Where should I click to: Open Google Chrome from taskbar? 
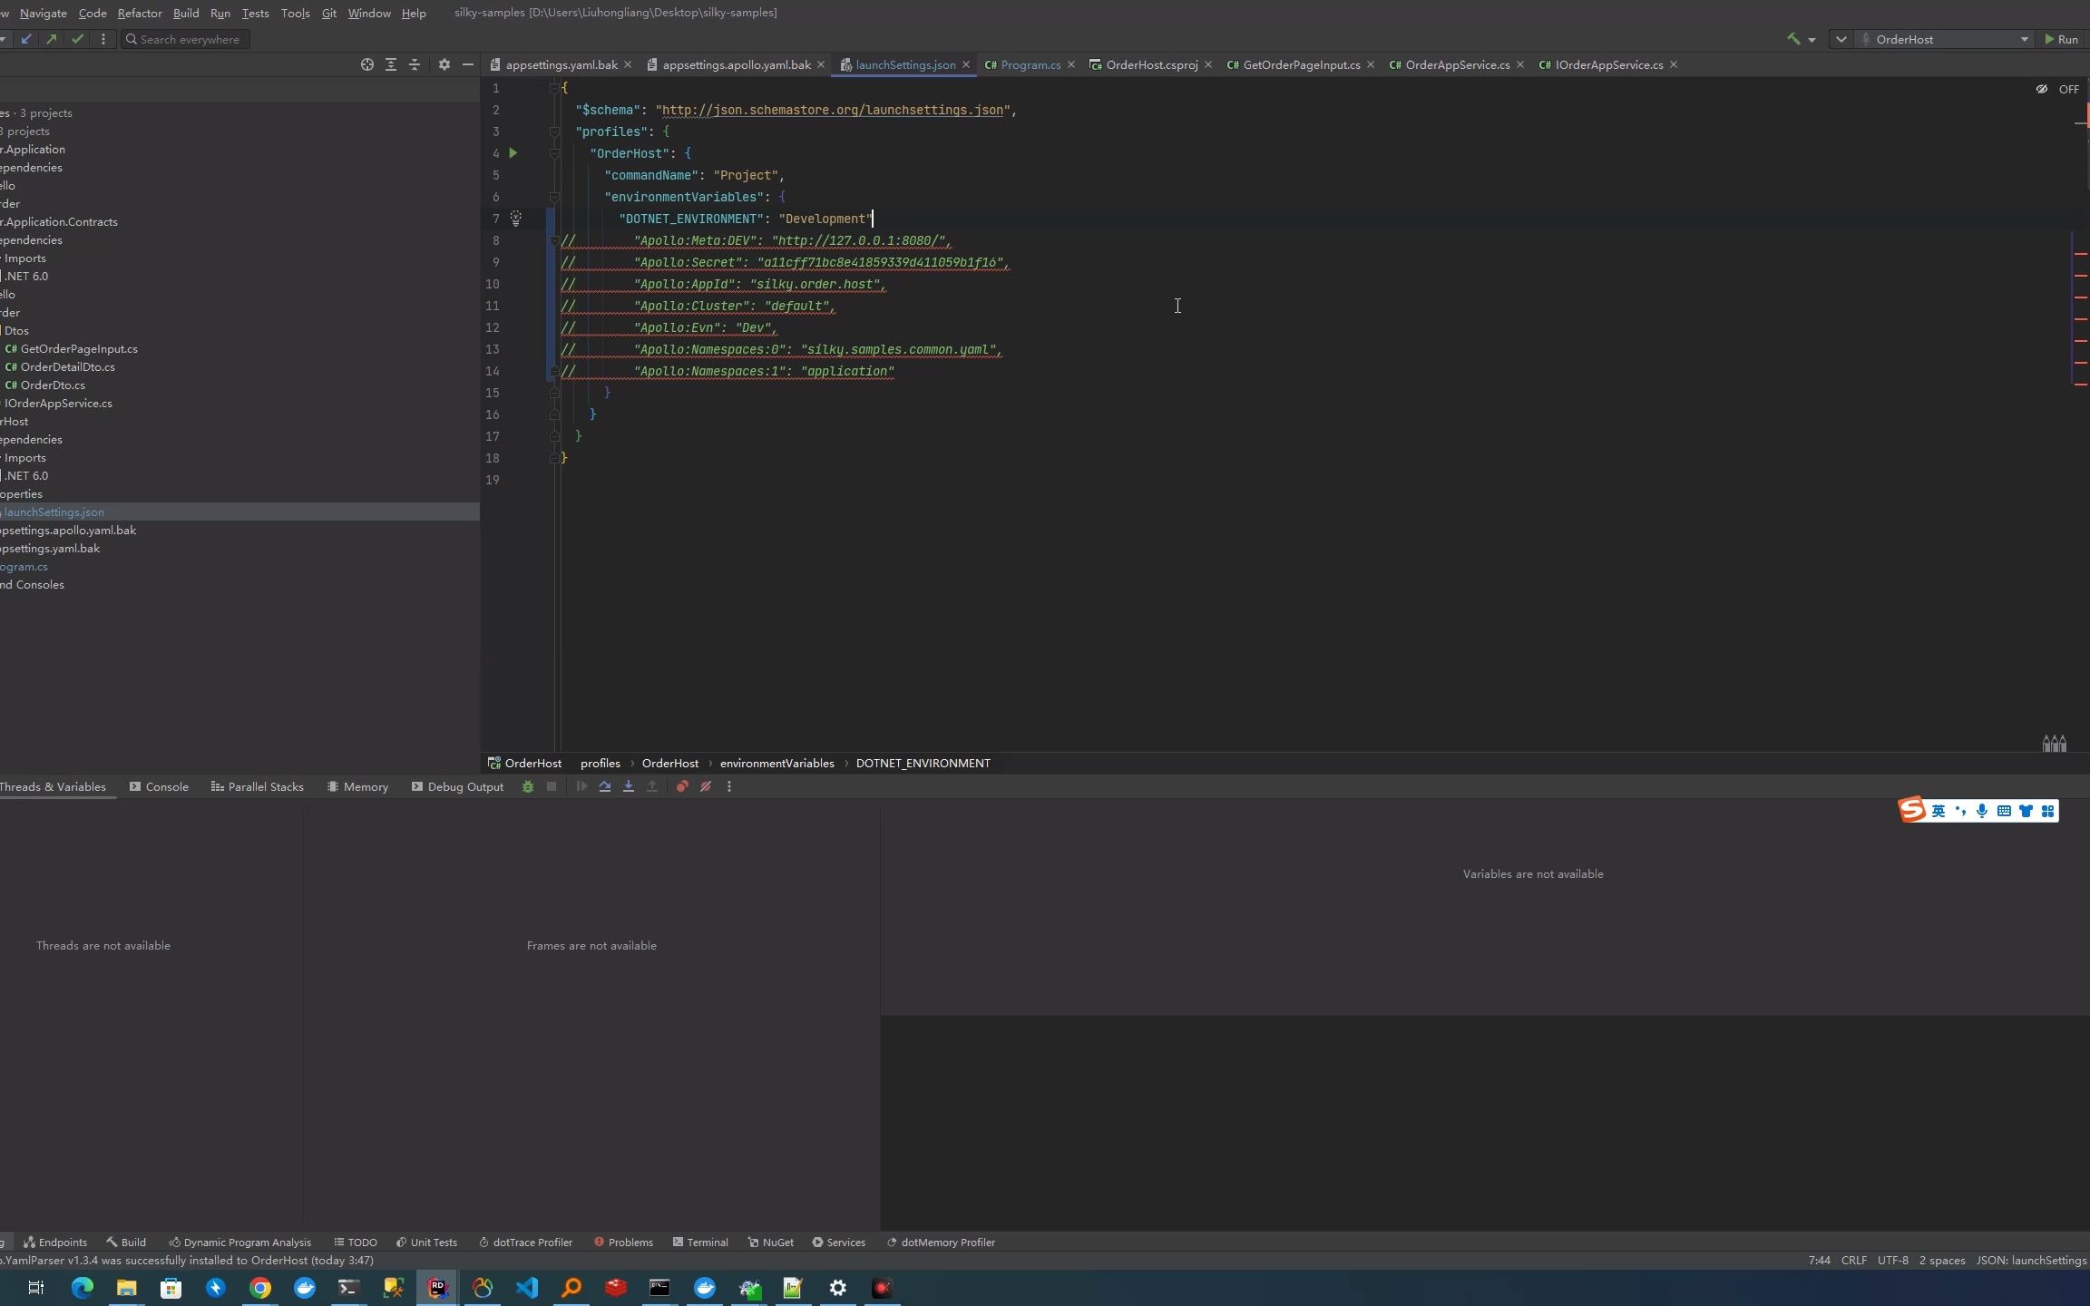click(260, 1287)
